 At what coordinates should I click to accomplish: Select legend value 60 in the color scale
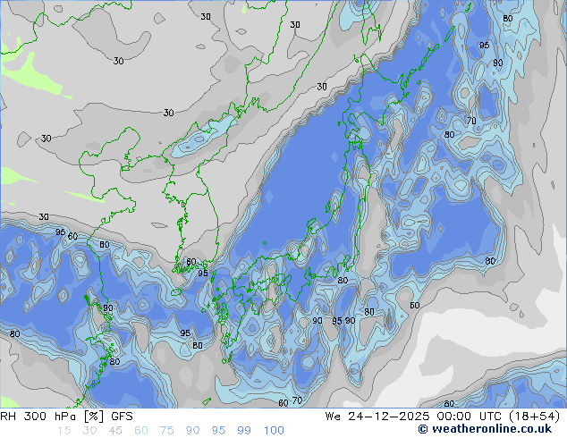coord(141,431)
